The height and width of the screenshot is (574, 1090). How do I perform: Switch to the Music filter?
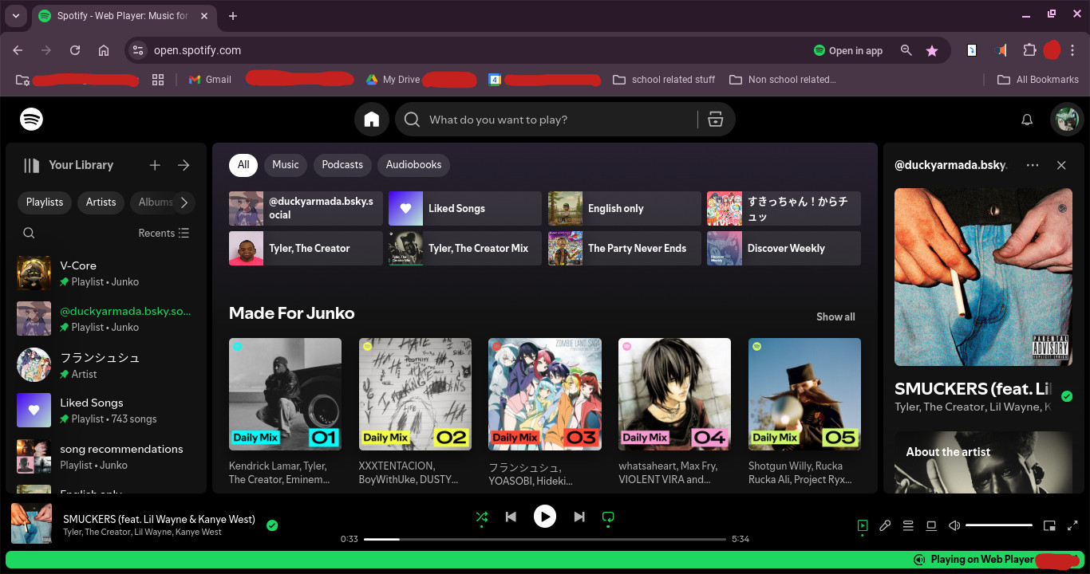(x=286, y=165)
